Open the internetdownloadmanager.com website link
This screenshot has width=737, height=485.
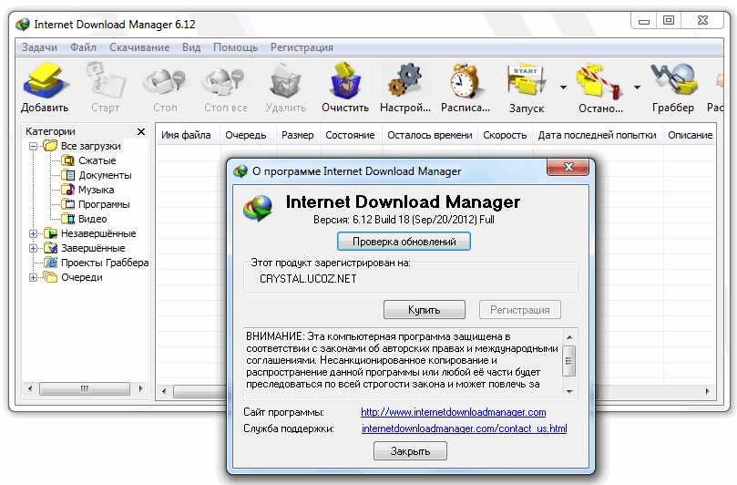point(454,412)
